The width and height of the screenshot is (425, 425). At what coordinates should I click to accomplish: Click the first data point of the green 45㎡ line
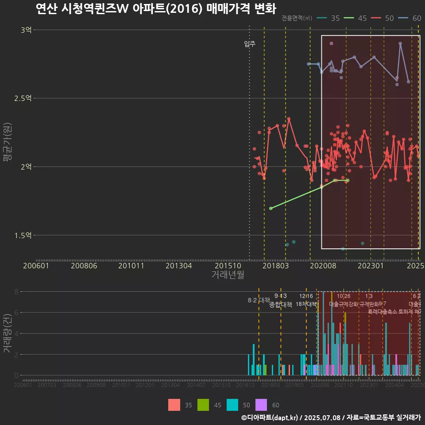[271, 209]
